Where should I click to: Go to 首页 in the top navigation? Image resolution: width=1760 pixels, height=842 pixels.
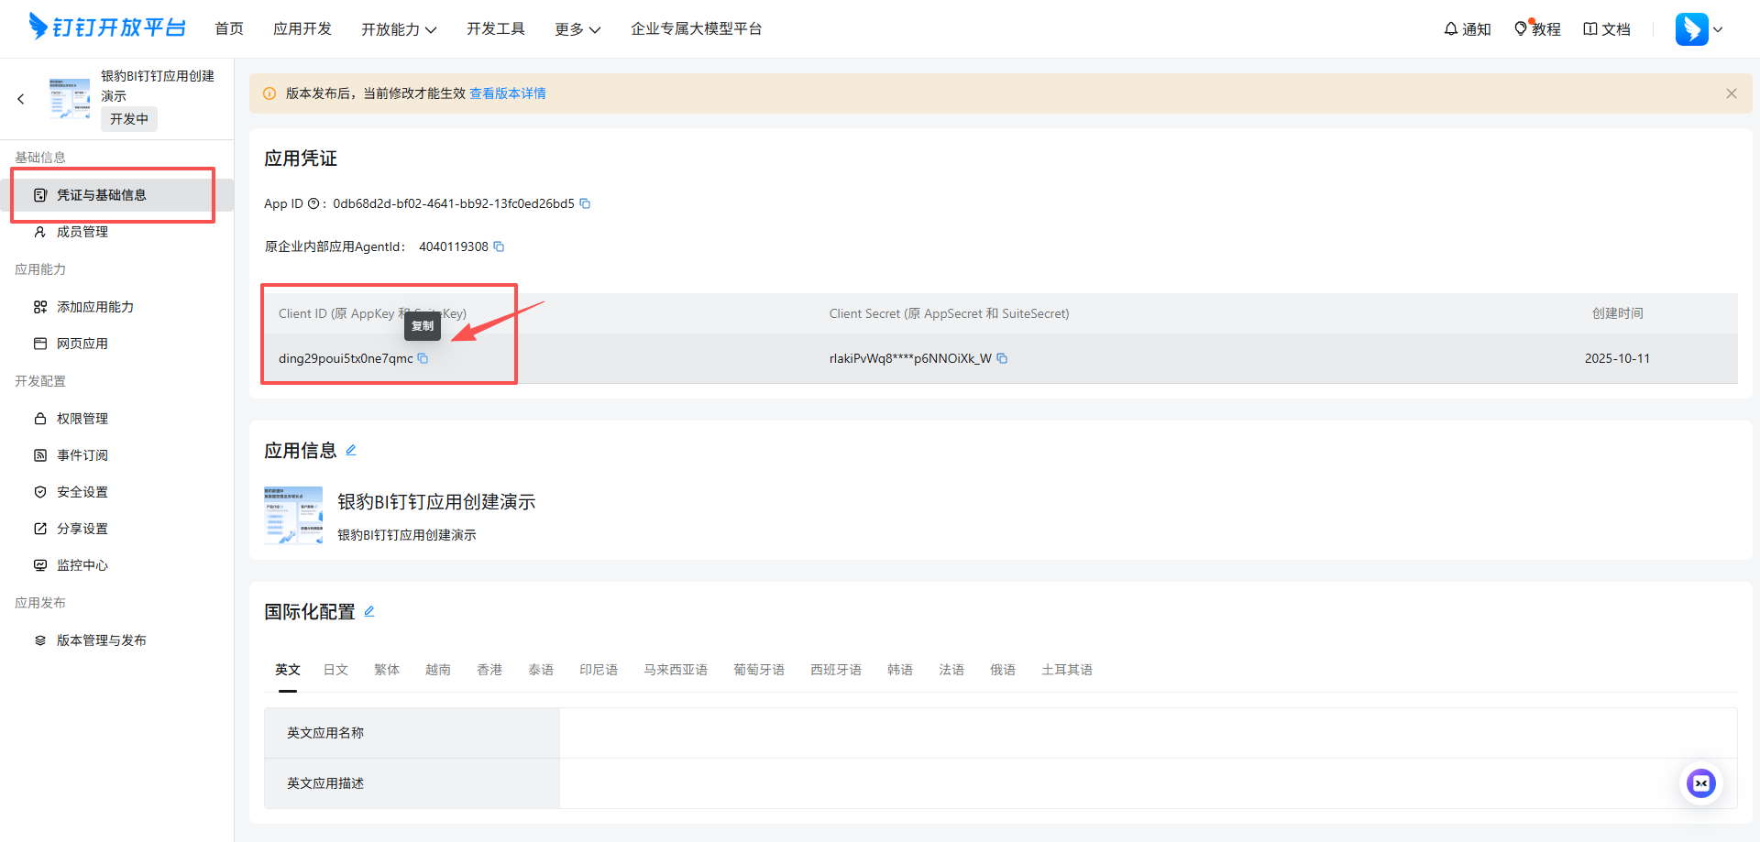229,28
